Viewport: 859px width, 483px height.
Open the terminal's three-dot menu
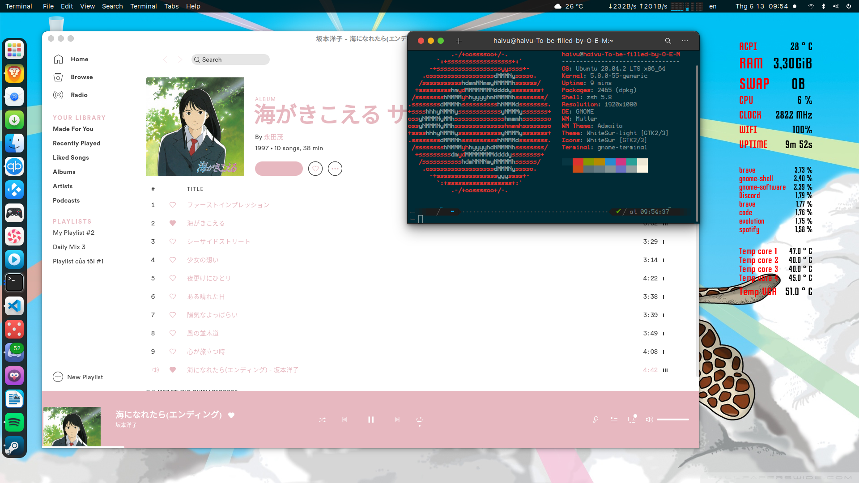point(685,41)
